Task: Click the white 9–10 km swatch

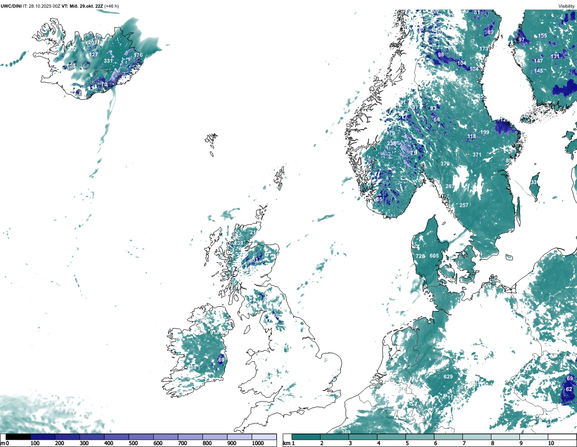Action: (x=533, y=437)
